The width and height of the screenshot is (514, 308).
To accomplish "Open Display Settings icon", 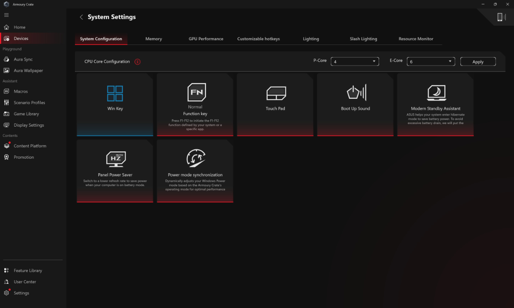I will (x=6, y=125).
